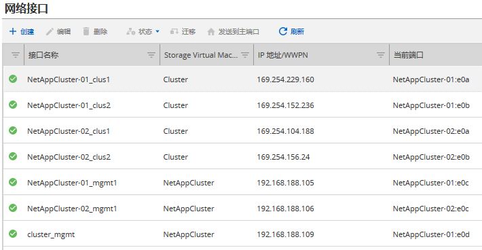The image size is (482, 250).
Task: Open the 状态 dropdown arrow
Action: pos(157,31)
